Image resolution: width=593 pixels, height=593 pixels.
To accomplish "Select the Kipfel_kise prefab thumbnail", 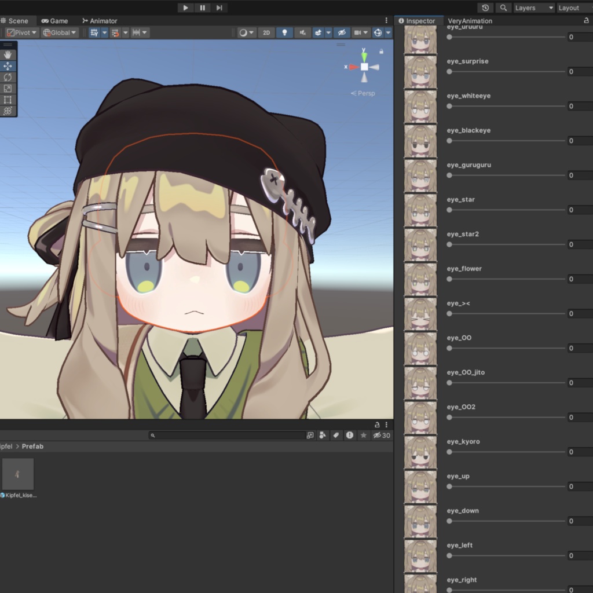I will (x=19, y=473).
